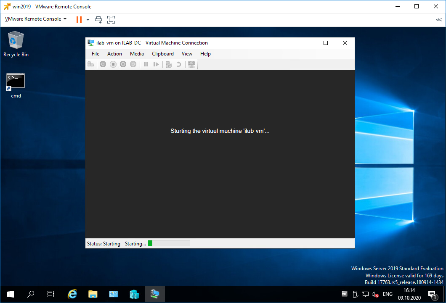This screenshot has height=303, width=446.
Task: Click the Turn Off VM toolbar icon
Action: [113, 64]
